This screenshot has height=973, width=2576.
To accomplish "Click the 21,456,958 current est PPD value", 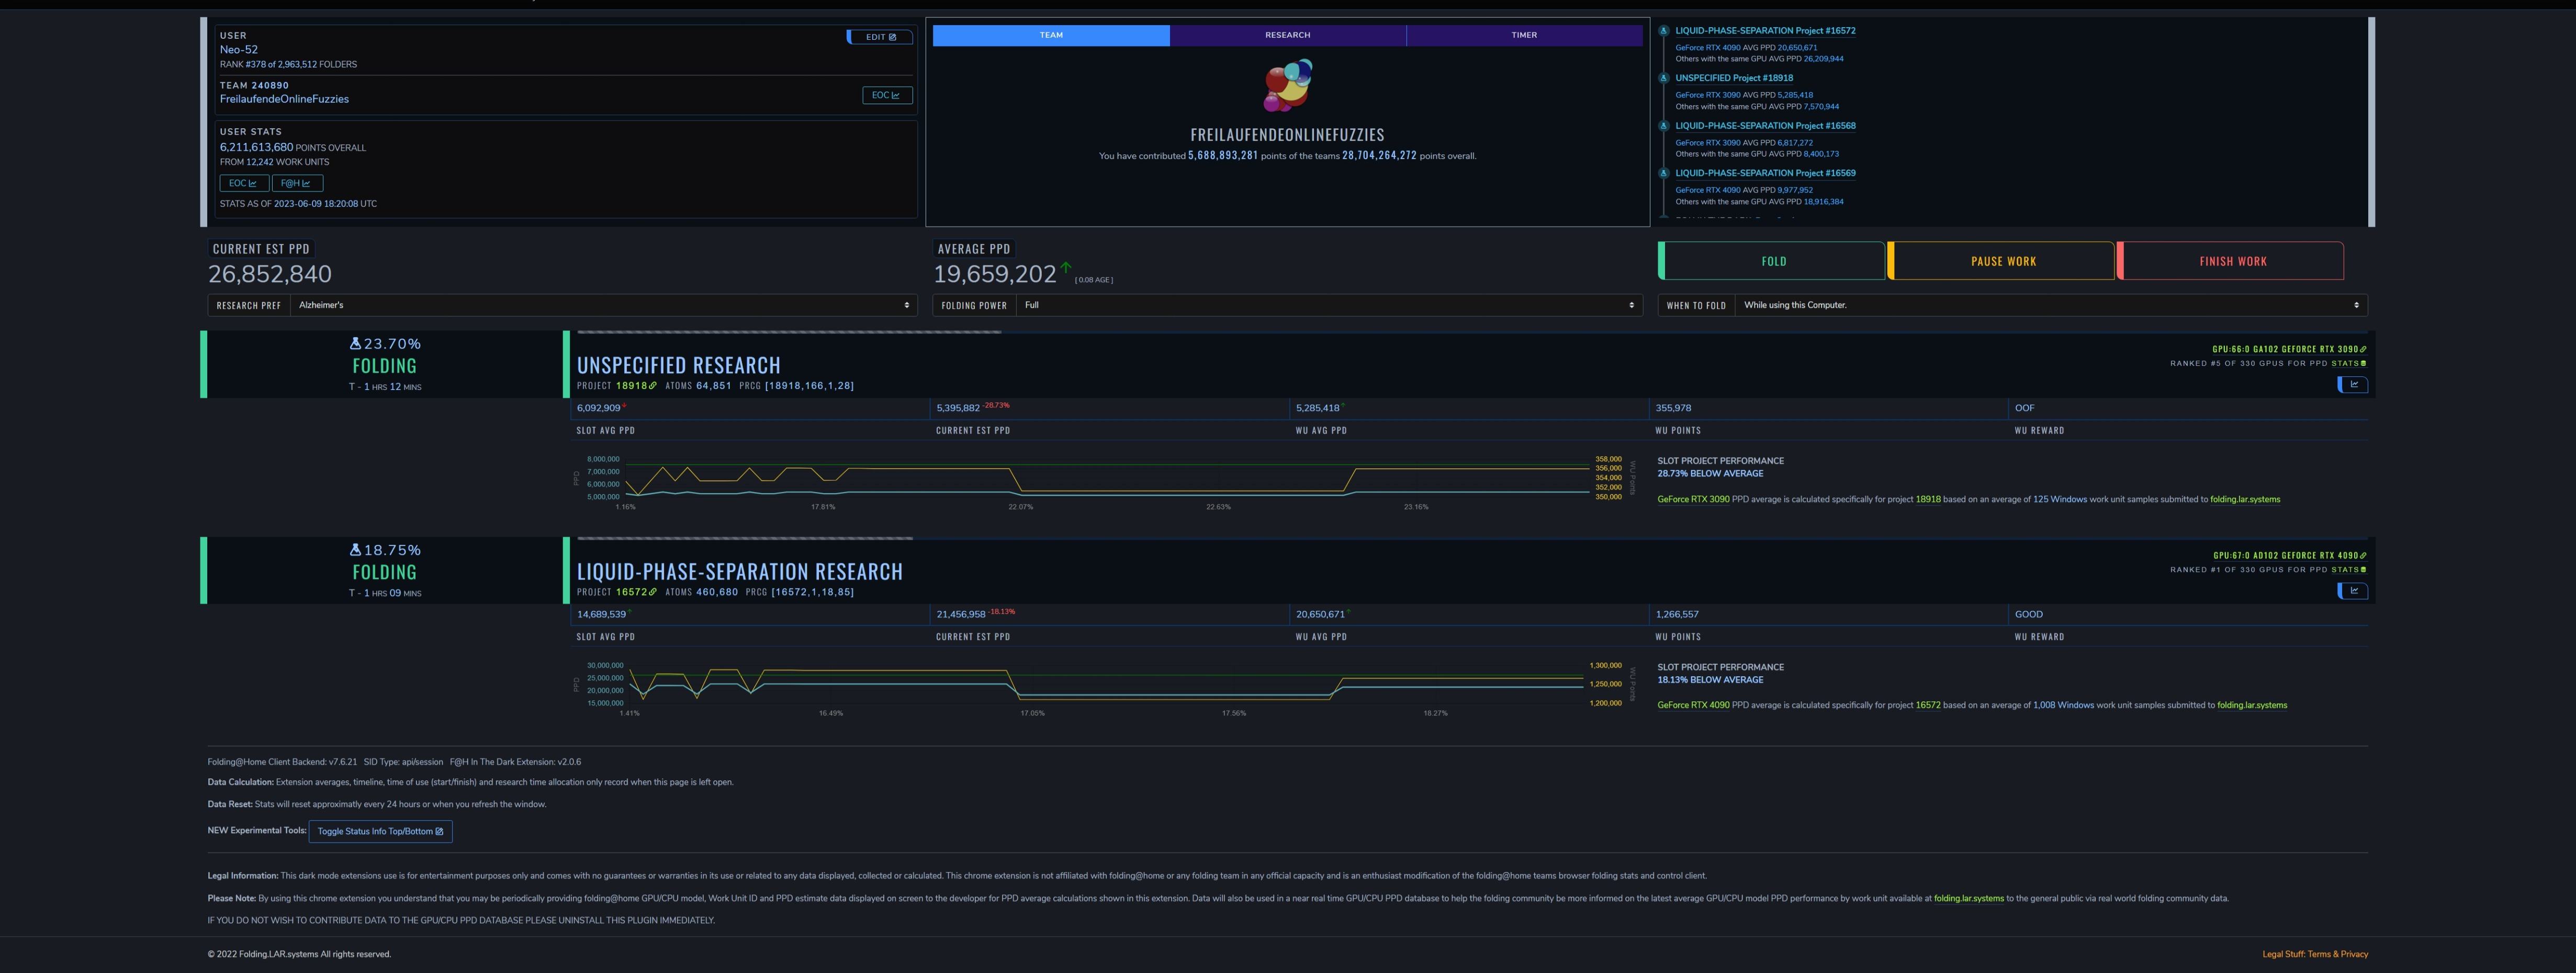I will [x=961, y=614].
